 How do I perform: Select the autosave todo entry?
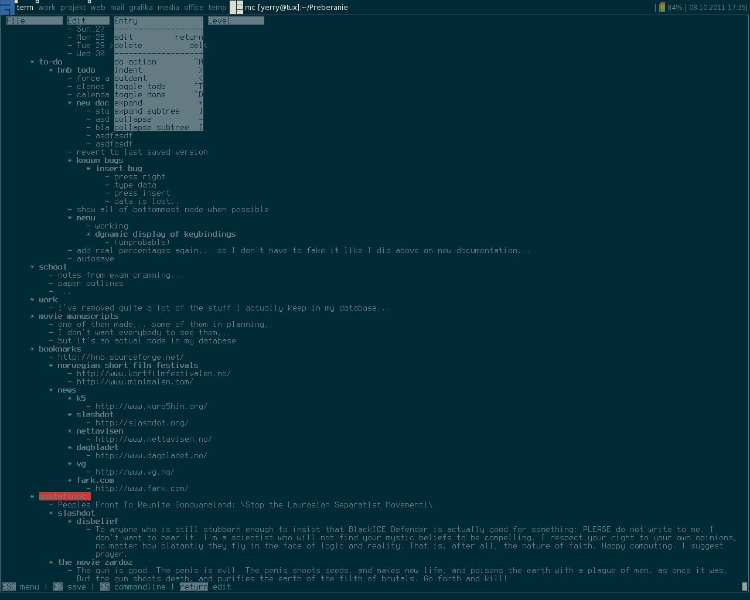(x=95, y=258)
